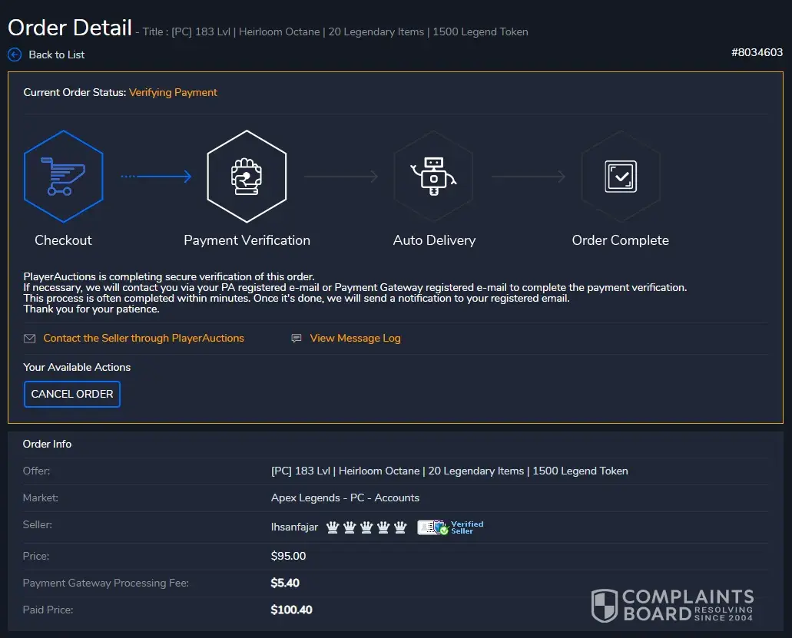Go back via the Back to List link
This screenshot has height=638, width=792.
(x=56, y=55)
